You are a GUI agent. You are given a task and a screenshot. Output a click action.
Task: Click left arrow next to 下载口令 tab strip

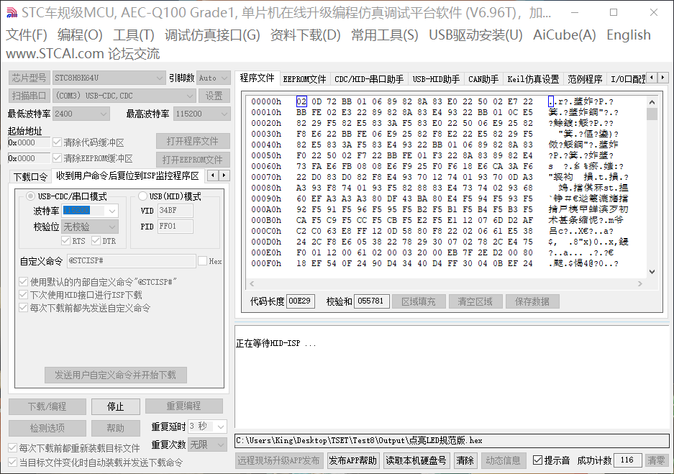[x=213, y=176]
